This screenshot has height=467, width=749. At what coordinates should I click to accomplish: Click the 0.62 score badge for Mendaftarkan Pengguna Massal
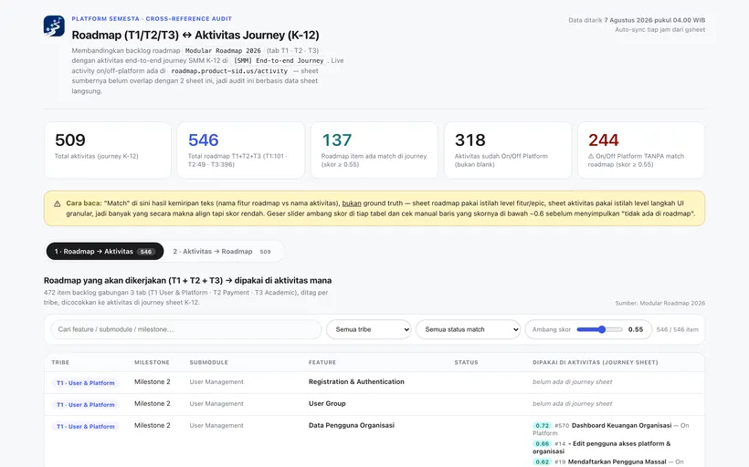543,462
